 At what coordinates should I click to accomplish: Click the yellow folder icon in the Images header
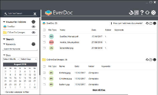(x=44, y=60)
